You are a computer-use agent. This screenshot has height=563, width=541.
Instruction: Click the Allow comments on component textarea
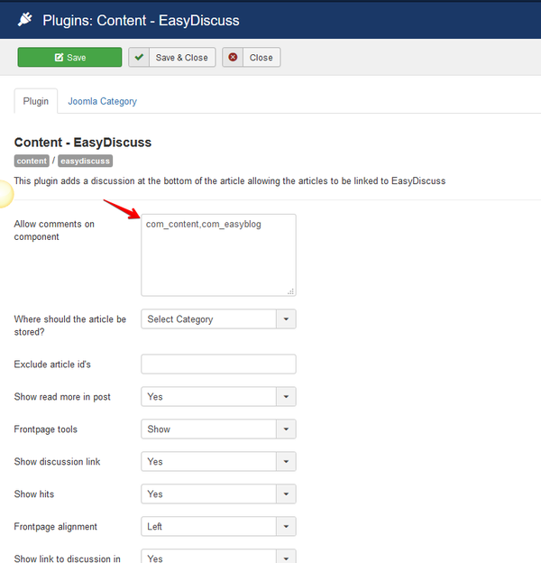[218, 255]
